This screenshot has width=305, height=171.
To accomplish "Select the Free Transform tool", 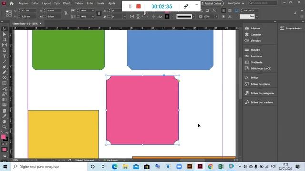I will click(4, 94).
